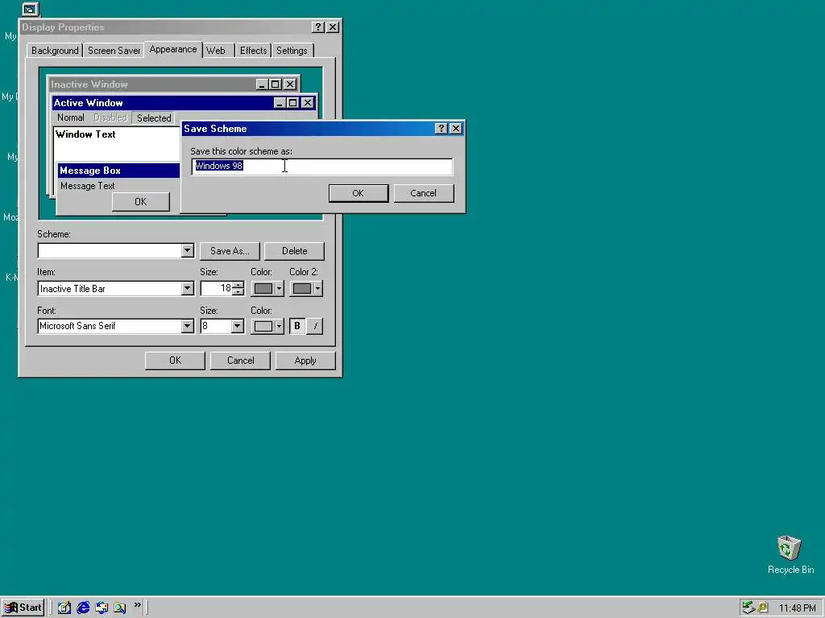825x618 pixels.
Task: Click the Save Scheme help question button
Action: [442, 129]
